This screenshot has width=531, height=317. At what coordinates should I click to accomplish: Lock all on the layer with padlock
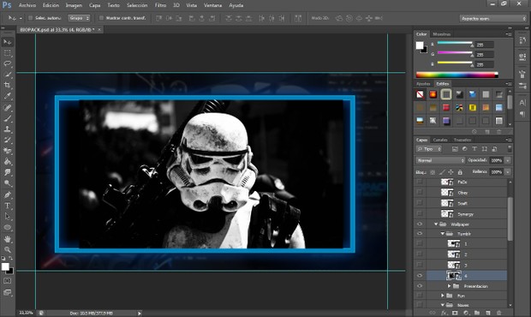pos(460,172)
